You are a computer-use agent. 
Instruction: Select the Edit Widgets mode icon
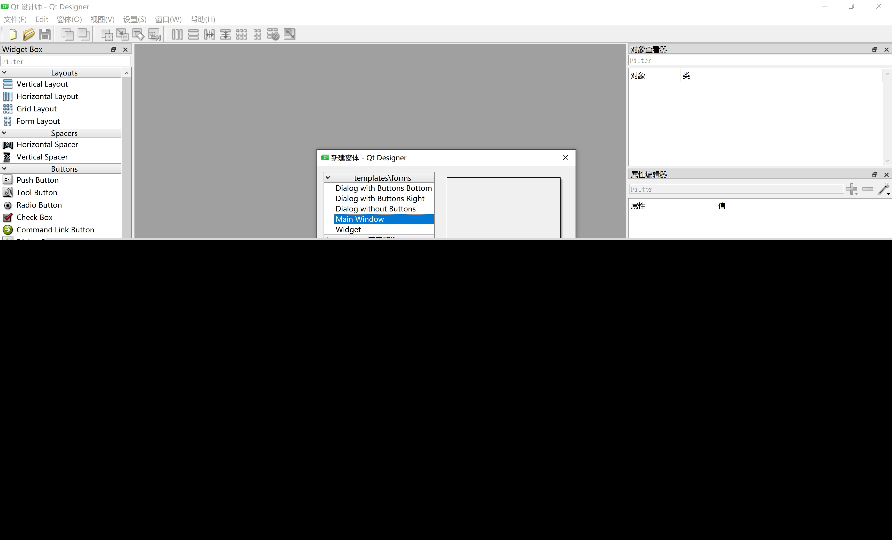pyautogui.click(x=107, y=34)
